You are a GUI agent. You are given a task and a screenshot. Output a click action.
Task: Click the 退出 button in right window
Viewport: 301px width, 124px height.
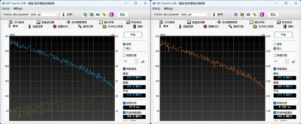click(272, 14)
